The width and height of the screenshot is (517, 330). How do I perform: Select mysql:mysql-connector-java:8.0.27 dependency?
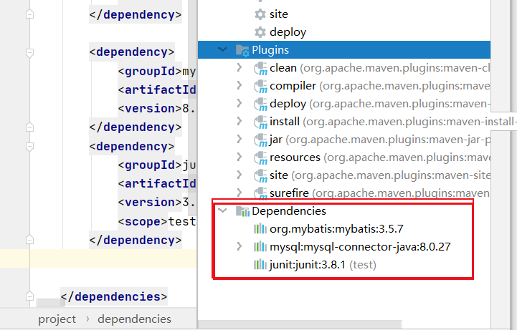point(360,247)
